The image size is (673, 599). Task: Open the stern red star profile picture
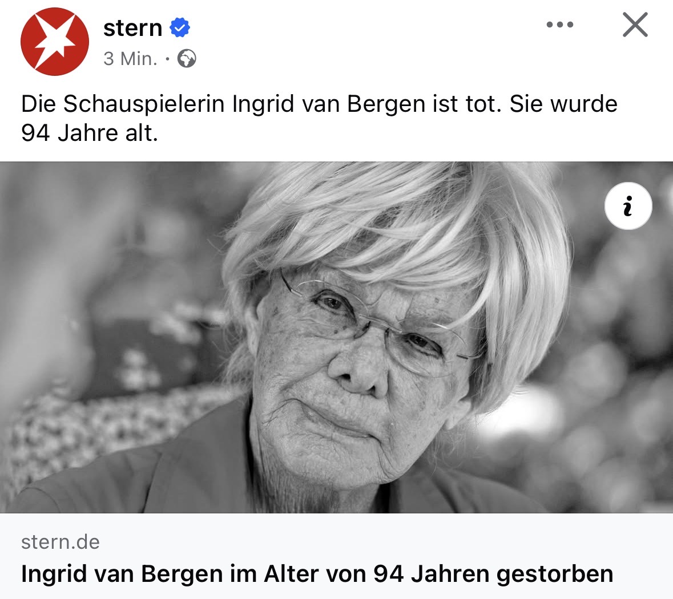(54, 42)
